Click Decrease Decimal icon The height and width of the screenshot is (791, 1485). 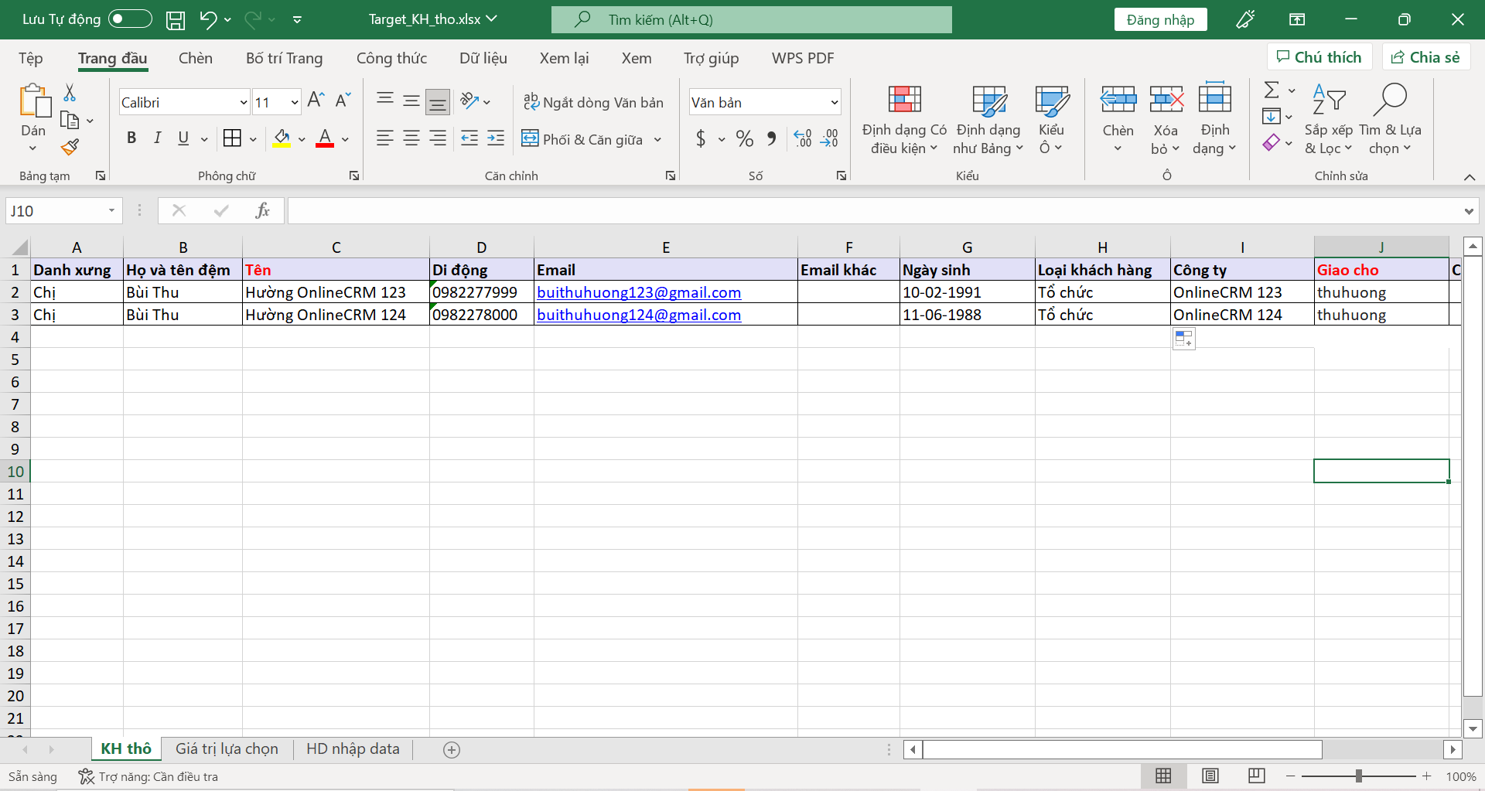click(829, 138)
